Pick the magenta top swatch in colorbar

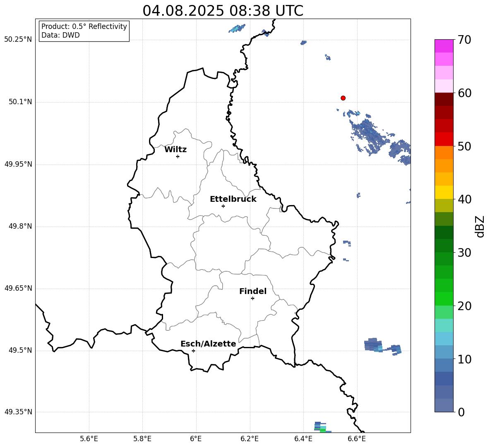(444, 46)
